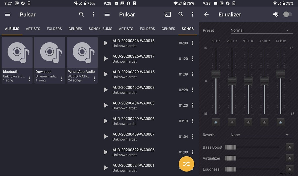298x176 pixels.
Task: Tap the round toggle below the 60 Hz band
Action: 216,122
